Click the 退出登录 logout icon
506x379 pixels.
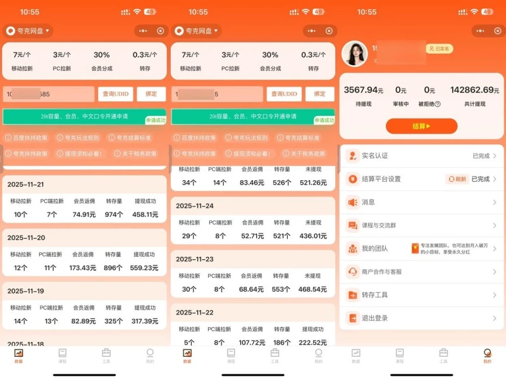[352, 318]
